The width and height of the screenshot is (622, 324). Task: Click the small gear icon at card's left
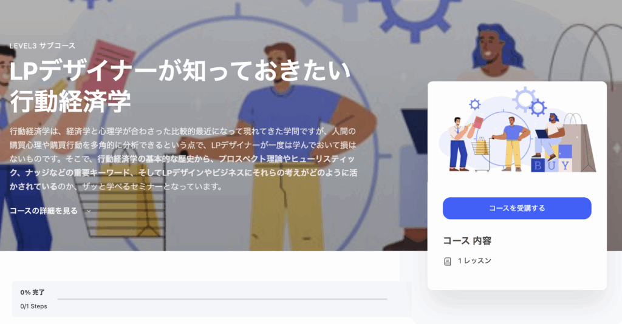[x=475, y=104]
